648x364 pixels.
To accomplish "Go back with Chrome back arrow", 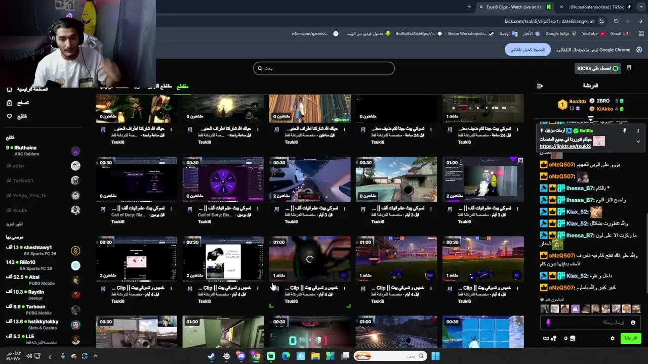I will [x=640, y=21].
